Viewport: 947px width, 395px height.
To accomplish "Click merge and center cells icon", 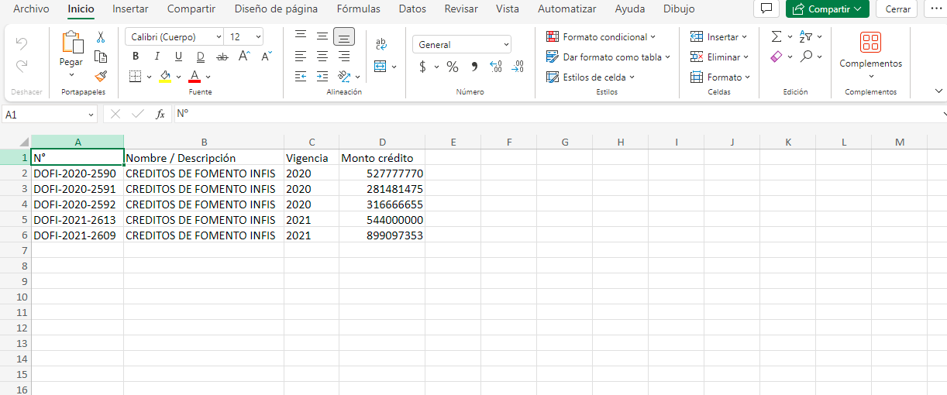I will pos(381,67).
